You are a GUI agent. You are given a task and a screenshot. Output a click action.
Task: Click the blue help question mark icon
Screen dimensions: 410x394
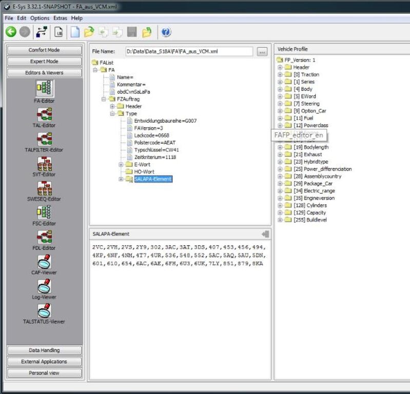[x=166, y=32]
